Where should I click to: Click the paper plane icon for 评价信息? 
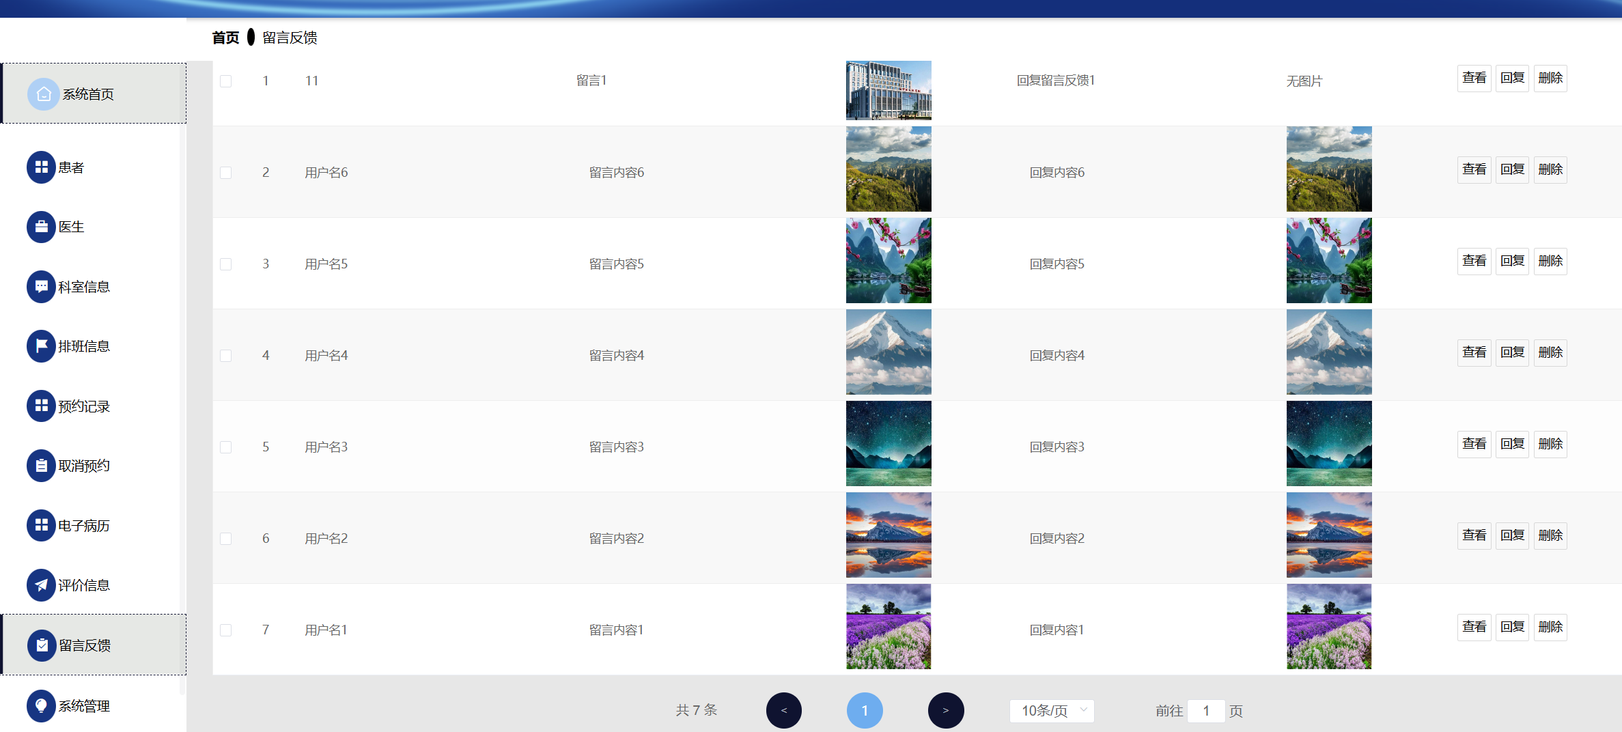41,585
